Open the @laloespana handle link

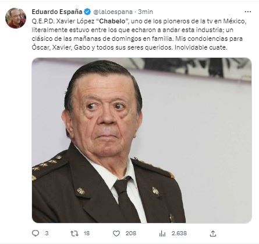[x=113, y=12]
